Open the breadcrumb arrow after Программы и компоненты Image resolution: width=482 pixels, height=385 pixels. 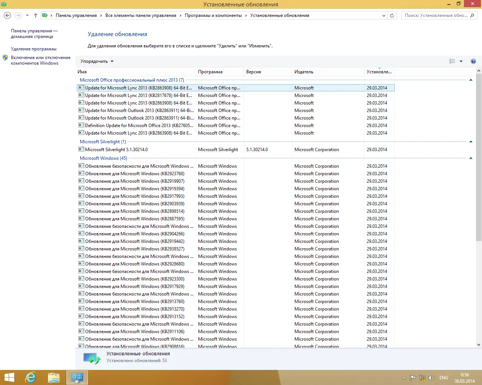click(x=246, y=15)
